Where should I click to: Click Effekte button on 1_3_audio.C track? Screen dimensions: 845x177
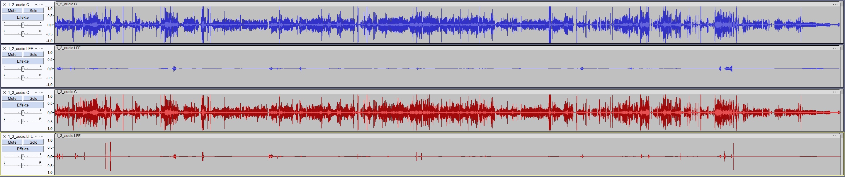pos(23,105)
